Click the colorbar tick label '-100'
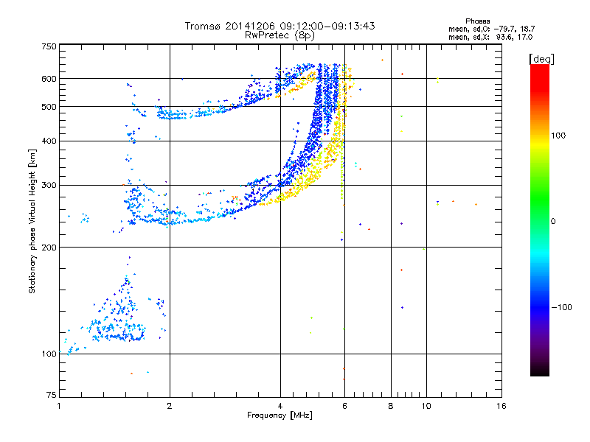The height and width of the screenshot is (442, 590). tap(561, 307)
